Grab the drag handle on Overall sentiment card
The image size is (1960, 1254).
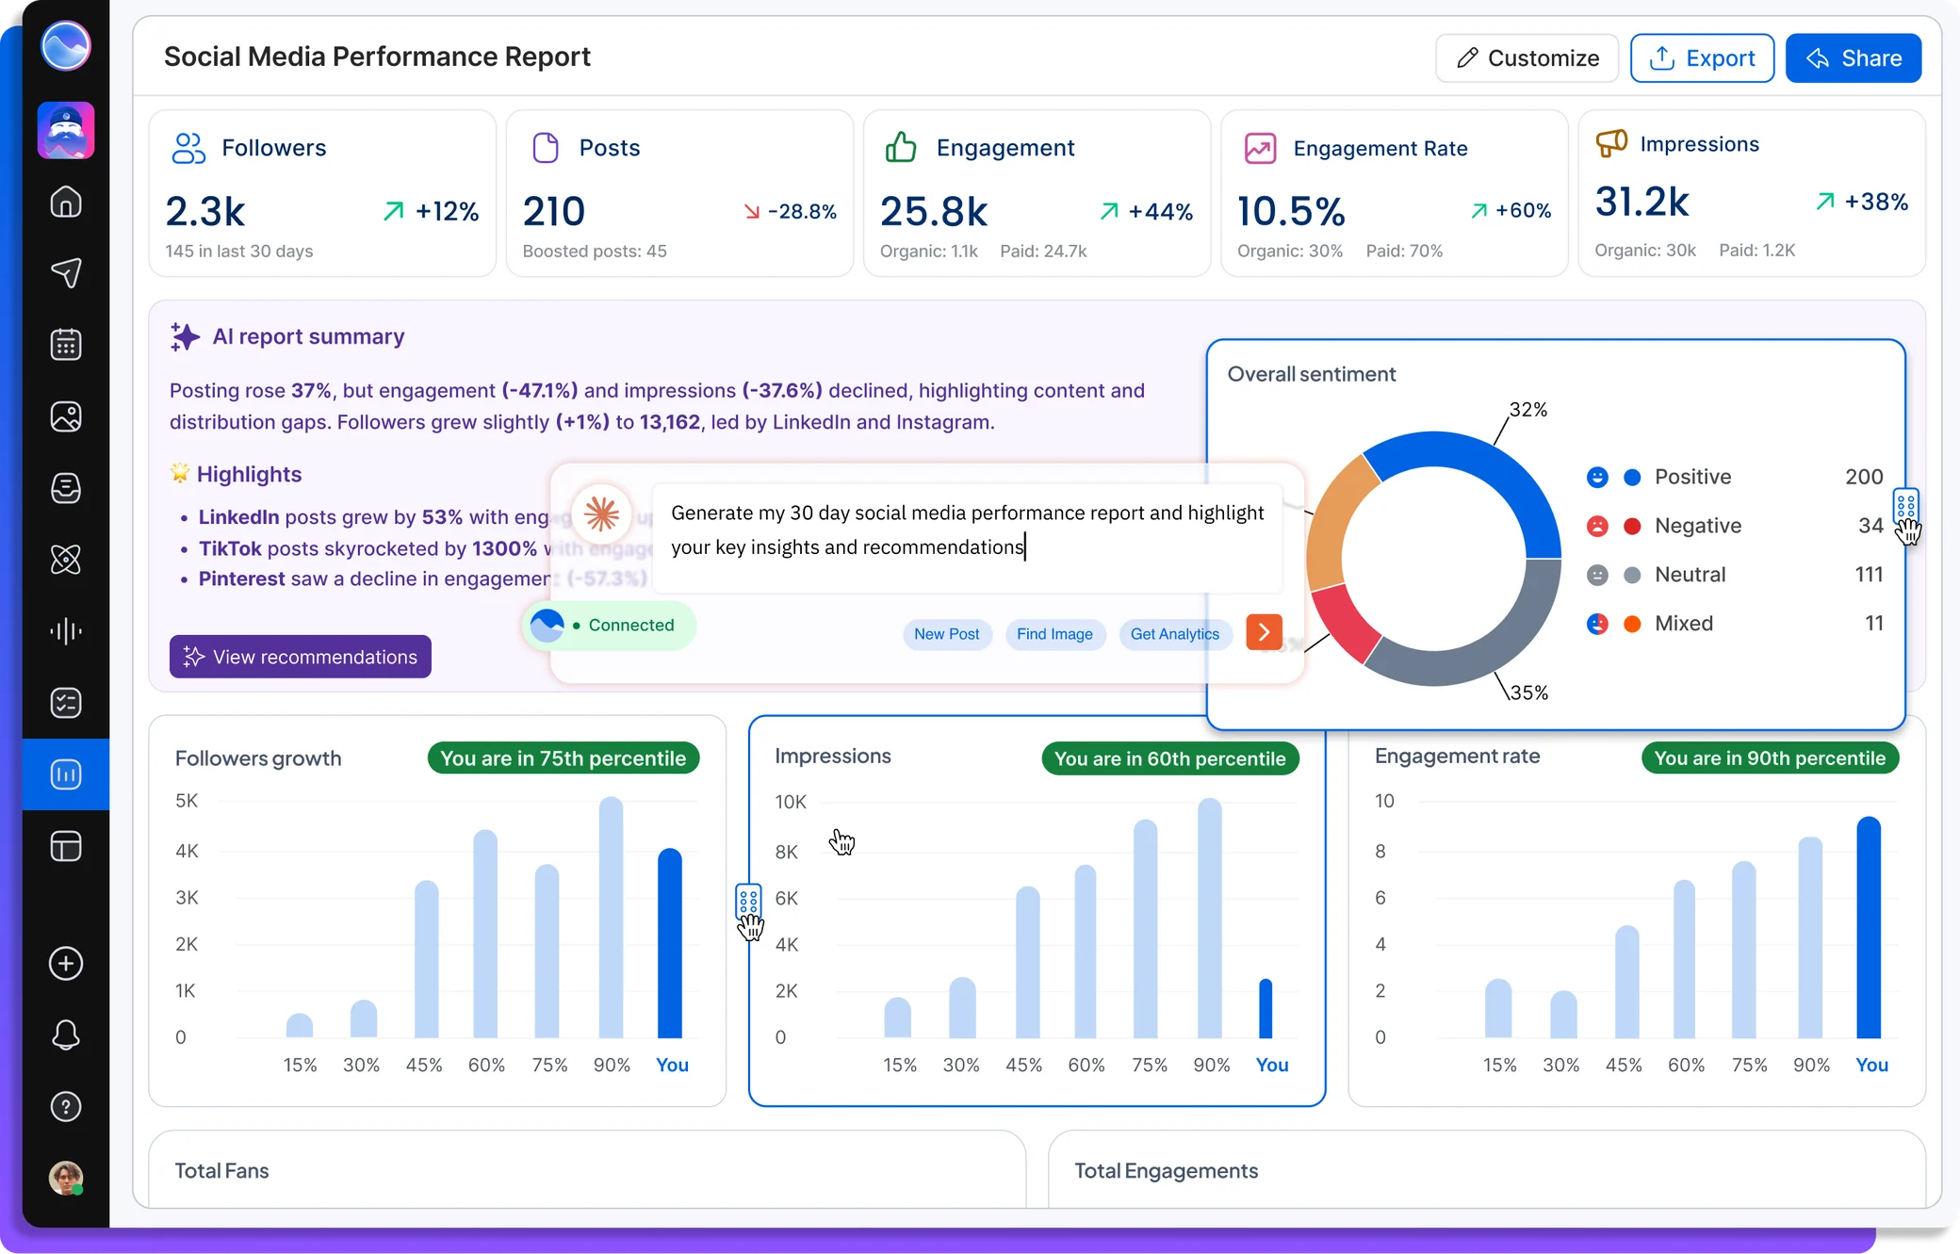[1905, 507]
